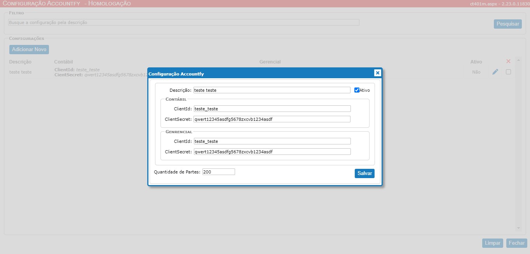Click Adicionar Novo button

(29, 50)
